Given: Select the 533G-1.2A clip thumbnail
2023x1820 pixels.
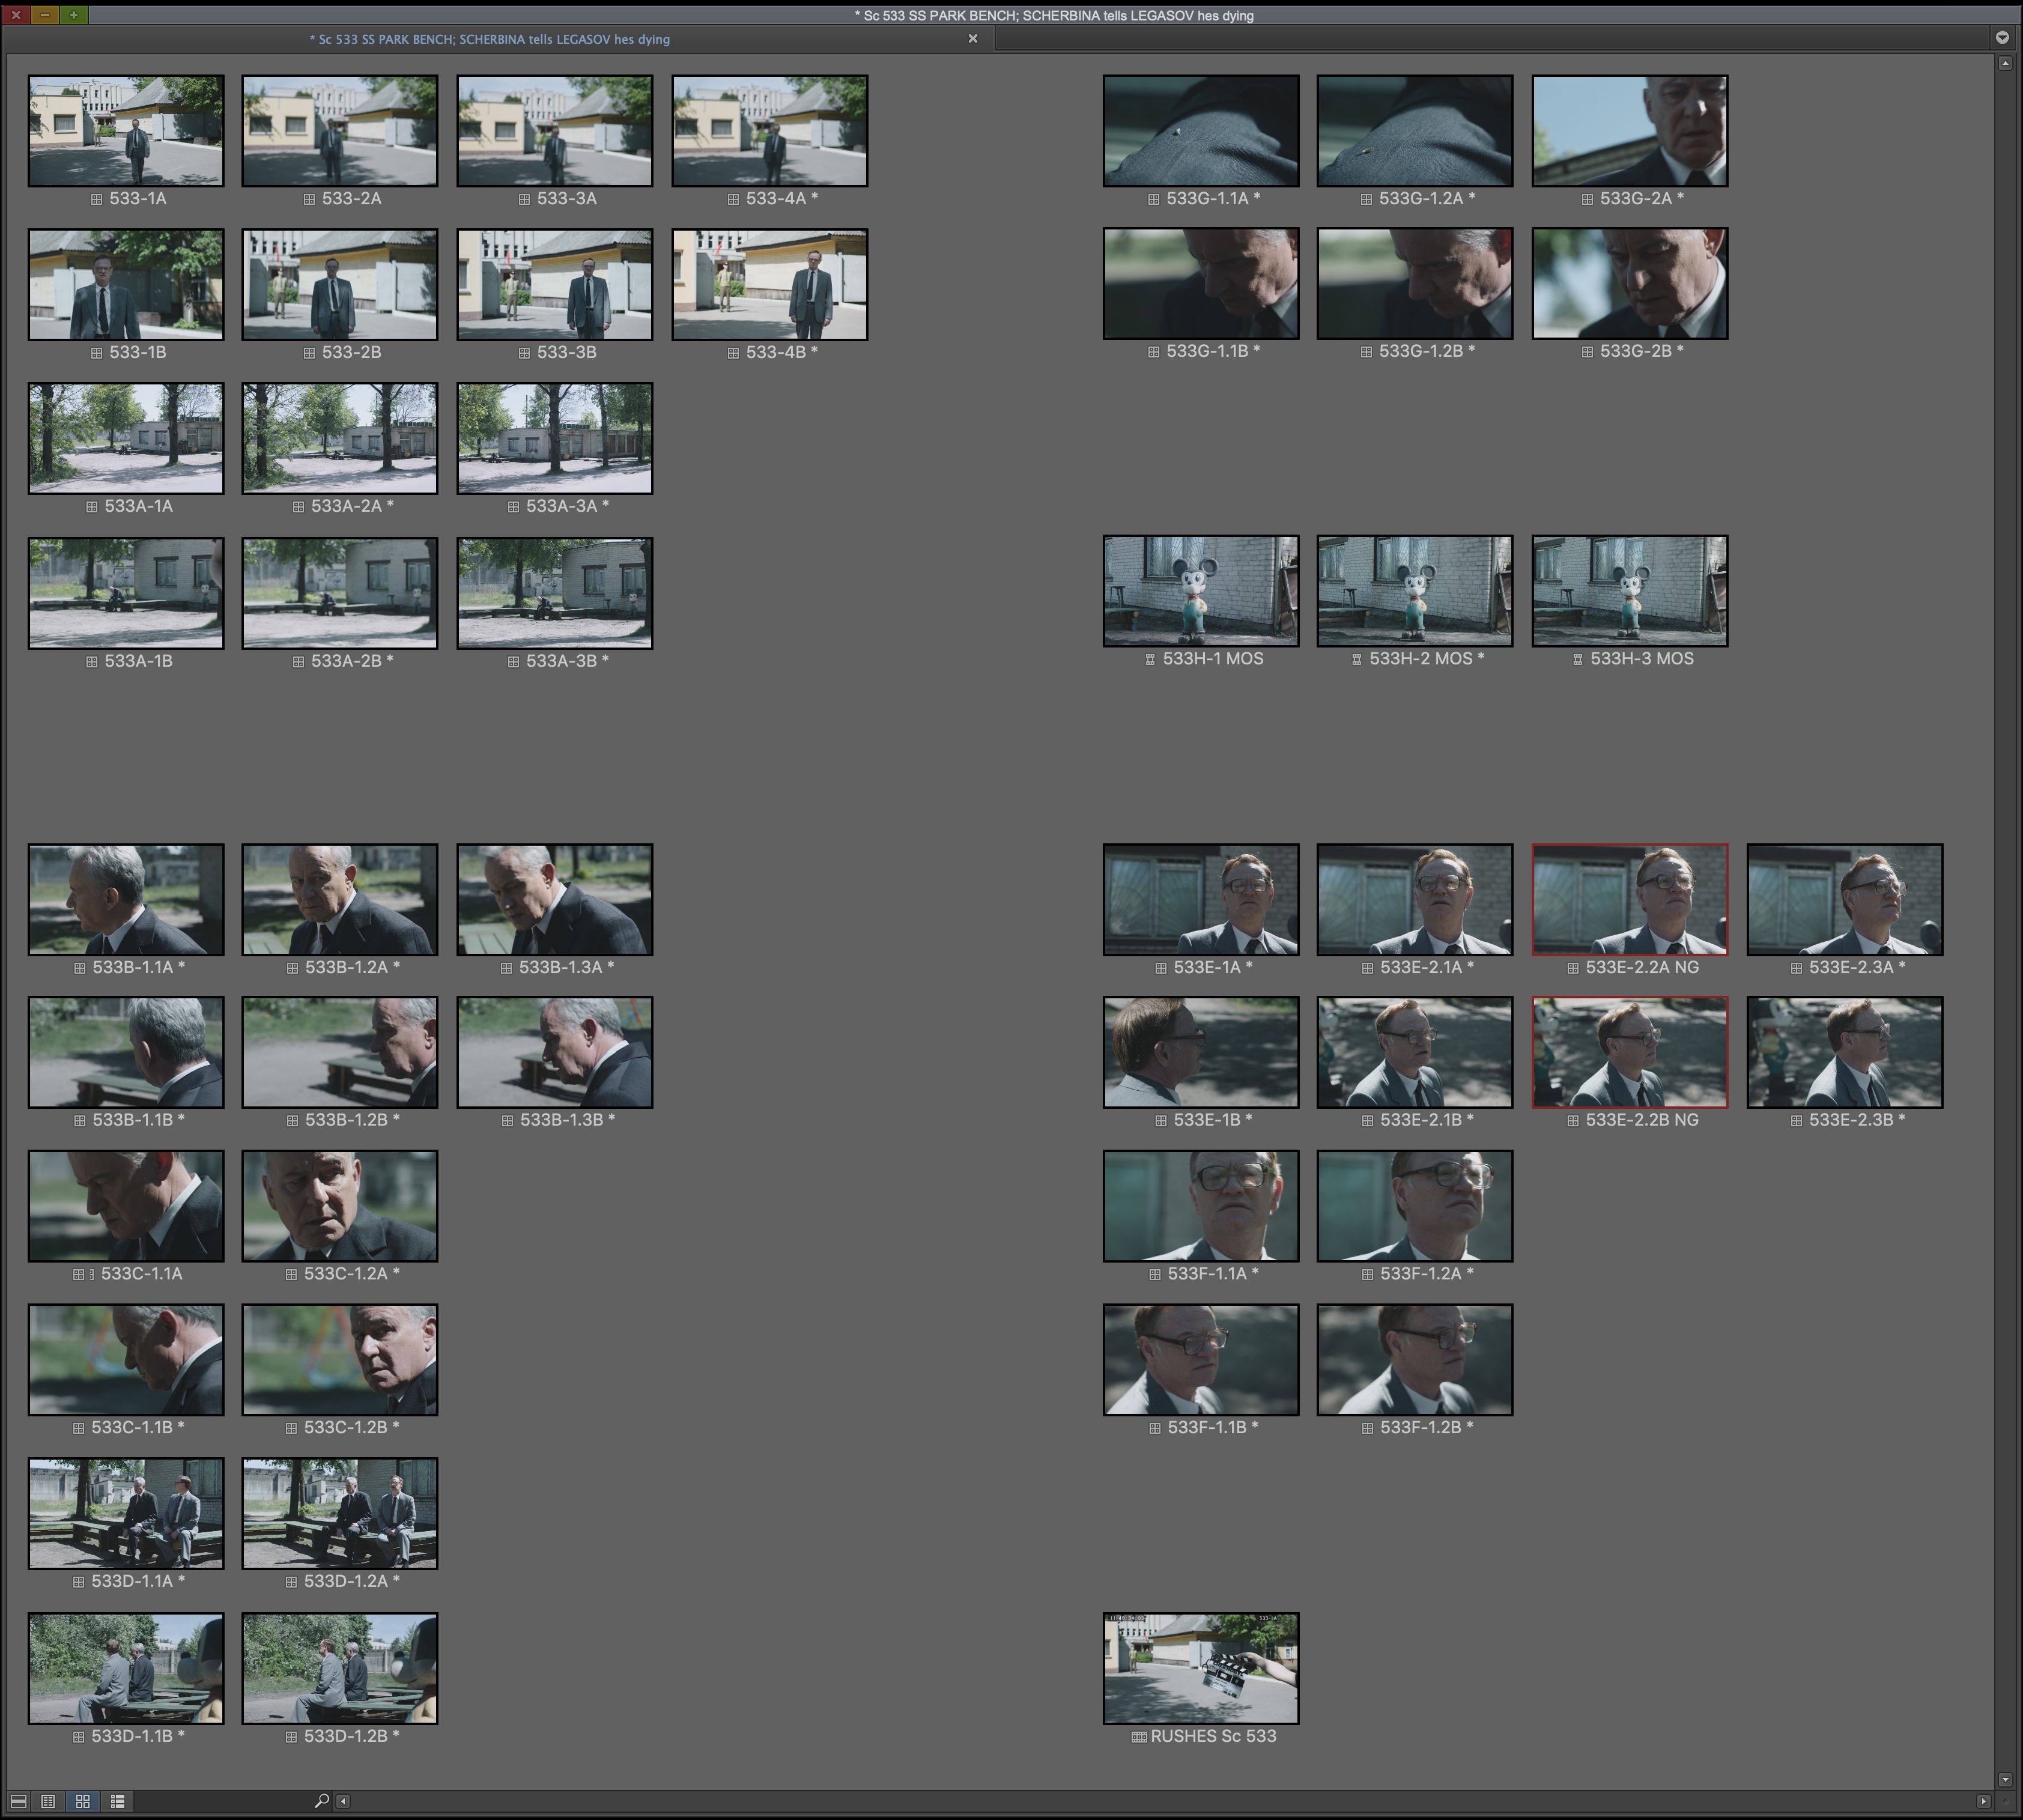Looking at the screenshot, I should (1415, 131).
